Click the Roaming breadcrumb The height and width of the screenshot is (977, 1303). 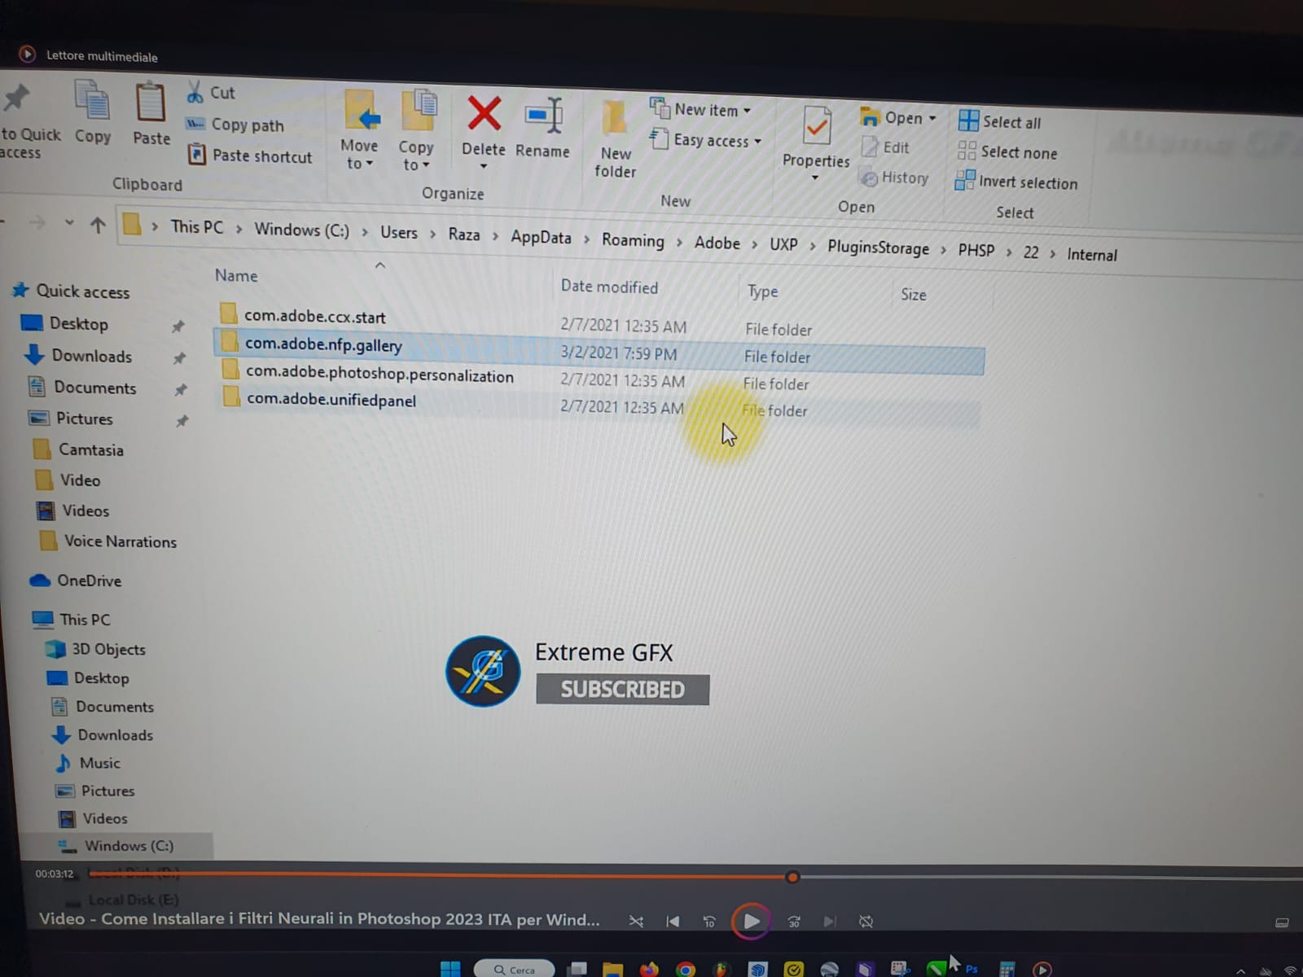click(633, 240)
